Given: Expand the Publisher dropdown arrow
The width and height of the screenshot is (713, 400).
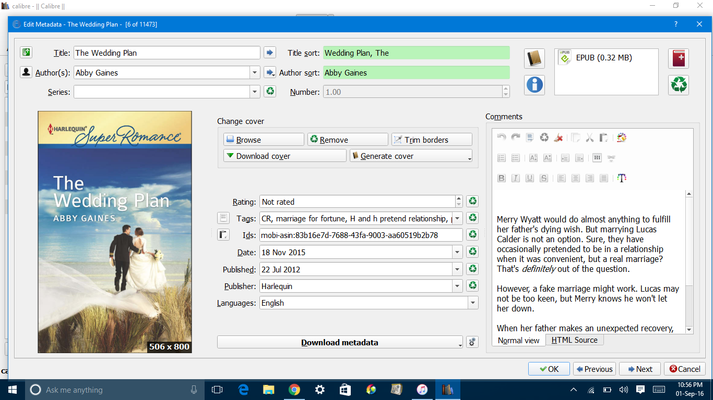Looking at the screenshot, I should click(x=457, y=286).
